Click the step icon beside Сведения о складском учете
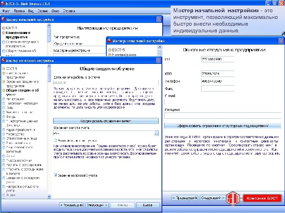Viewport: 285px width, 213px height. tap(4, 178)
